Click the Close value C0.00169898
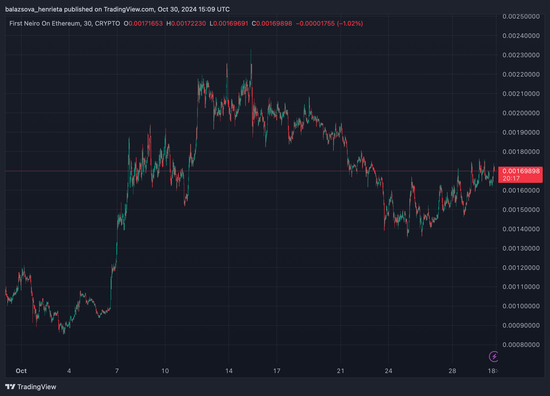 [272, 24]
